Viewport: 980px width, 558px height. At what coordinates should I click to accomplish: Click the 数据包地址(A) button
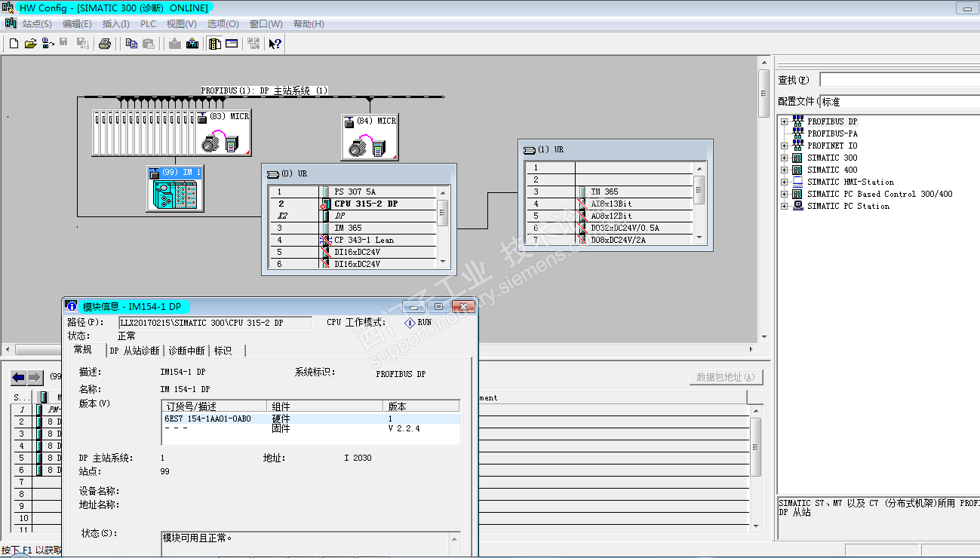(727, 377)
